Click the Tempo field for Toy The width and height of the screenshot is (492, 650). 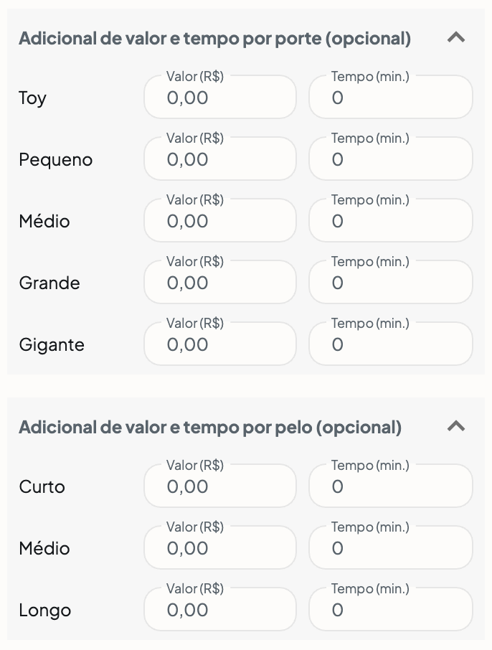(x=391, y=98)
